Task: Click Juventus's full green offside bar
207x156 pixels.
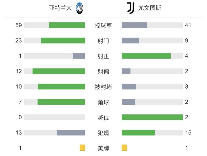Action: [152, 117]
